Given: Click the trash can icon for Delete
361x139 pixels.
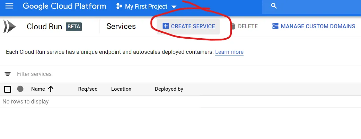Looking at the screenshot, I should pyautogui.click(x=233, y=26).
